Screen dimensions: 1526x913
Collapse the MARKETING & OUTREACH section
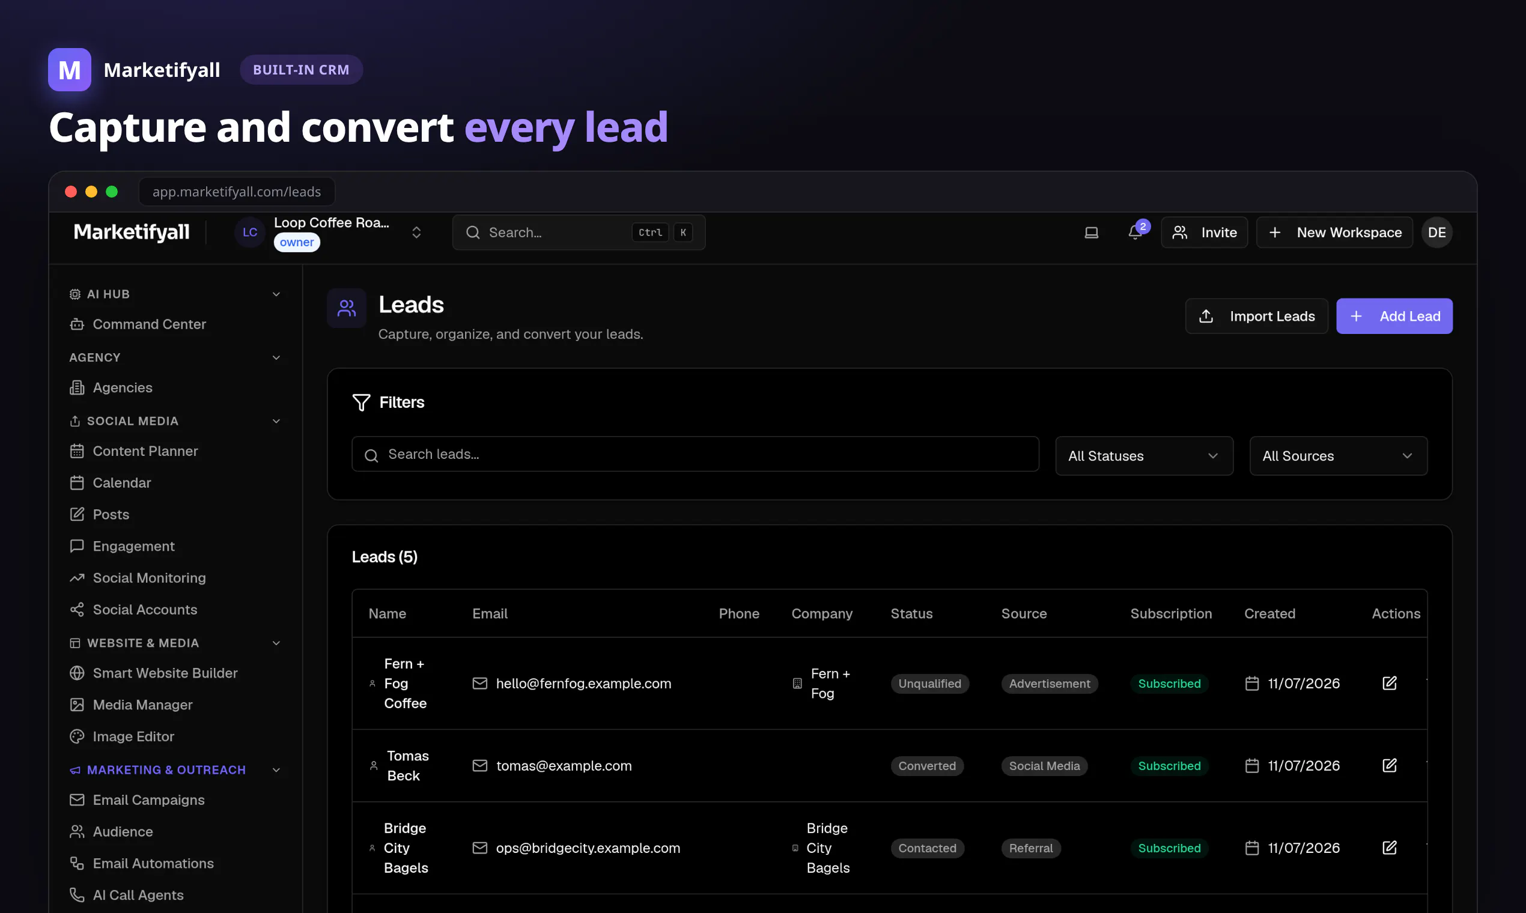click(x=276, y=770)
